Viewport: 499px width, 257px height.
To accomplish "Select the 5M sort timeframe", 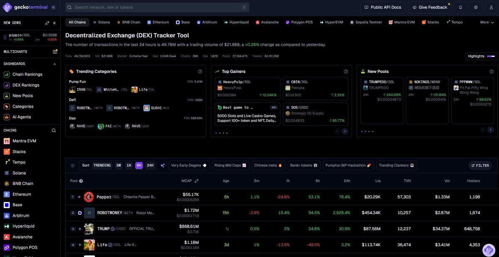I will point(119,166).
